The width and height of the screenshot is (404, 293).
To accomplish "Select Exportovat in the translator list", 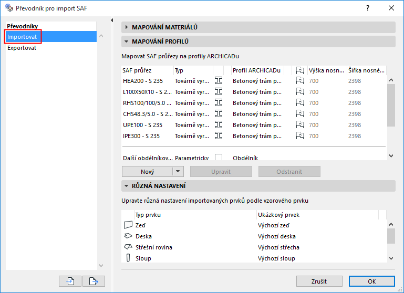I will (x=22, y=48).
